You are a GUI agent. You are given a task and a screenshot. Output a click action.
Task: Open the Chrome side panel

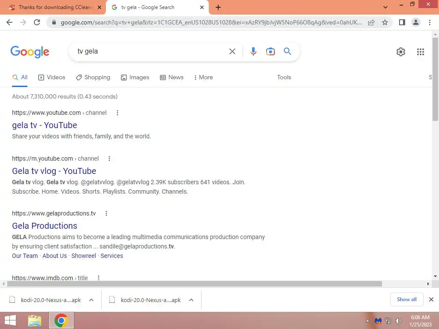coord(402,22)
